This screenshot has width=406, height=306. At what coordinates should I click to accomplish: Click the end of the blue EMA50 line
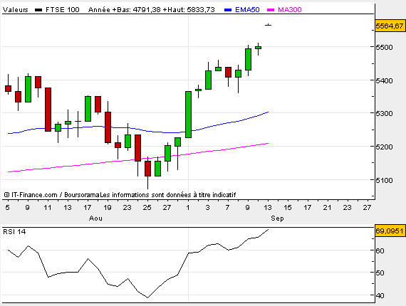tap(268, 112)
